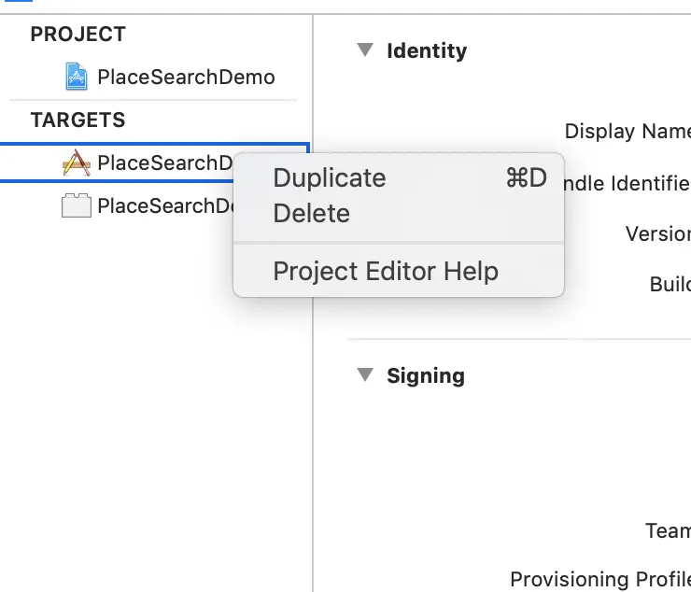Collapse the Identity section disclosure triangle
This screenshot has width=691, height=592.
click(x=365, y=50)
